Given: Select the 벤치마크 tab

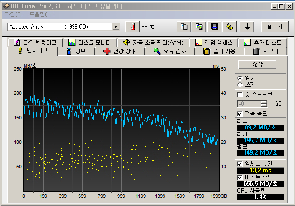Looking at the screenshot, I should tap(32, 51).
